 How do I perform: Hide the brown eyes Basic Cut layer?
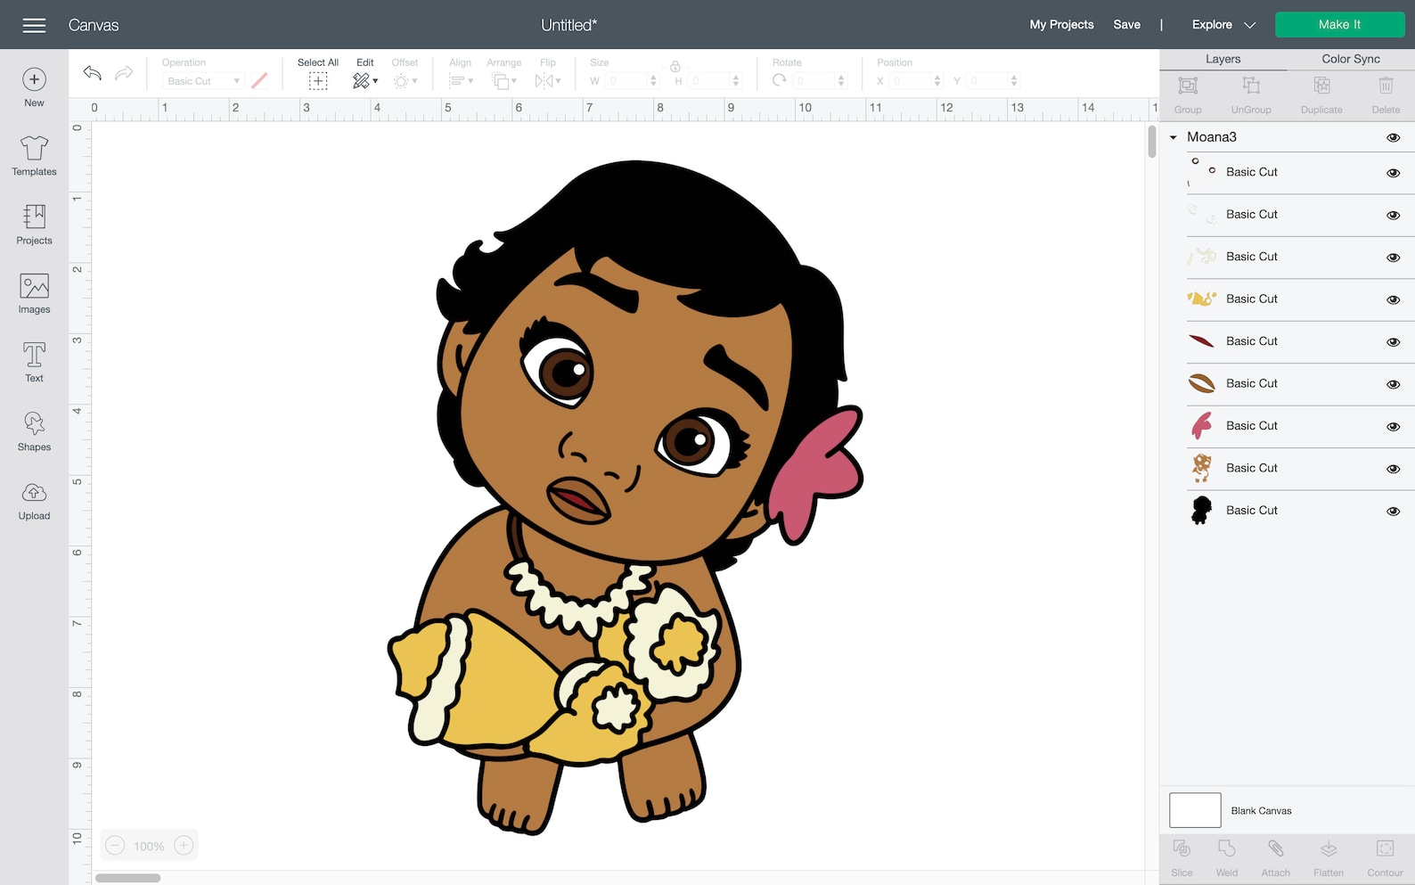coord(1393,384)
